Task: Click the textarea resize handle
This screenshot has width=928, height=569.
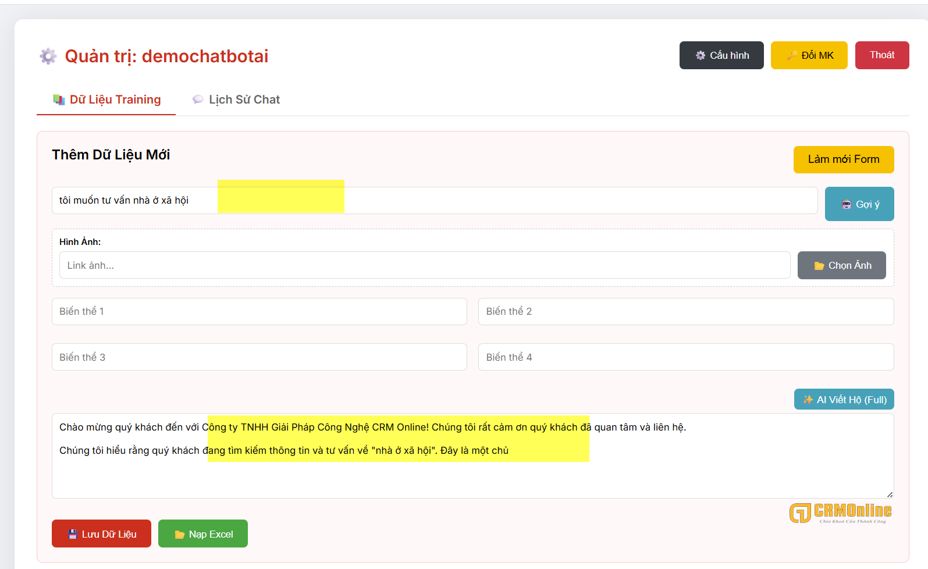Action: coord(890,494)
